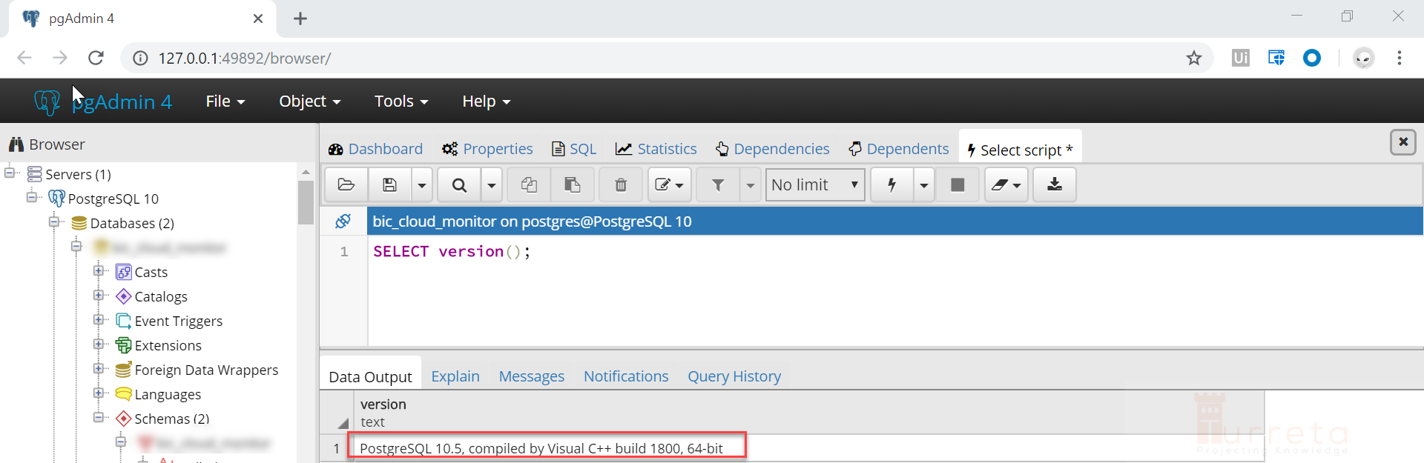
Task: Click the Chrome address bar URL
Action: coord(245,58)
